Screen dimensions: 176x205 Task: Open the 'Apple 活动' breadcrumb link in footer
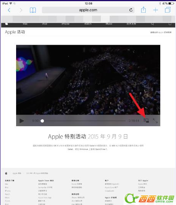(x=17, y=173)
